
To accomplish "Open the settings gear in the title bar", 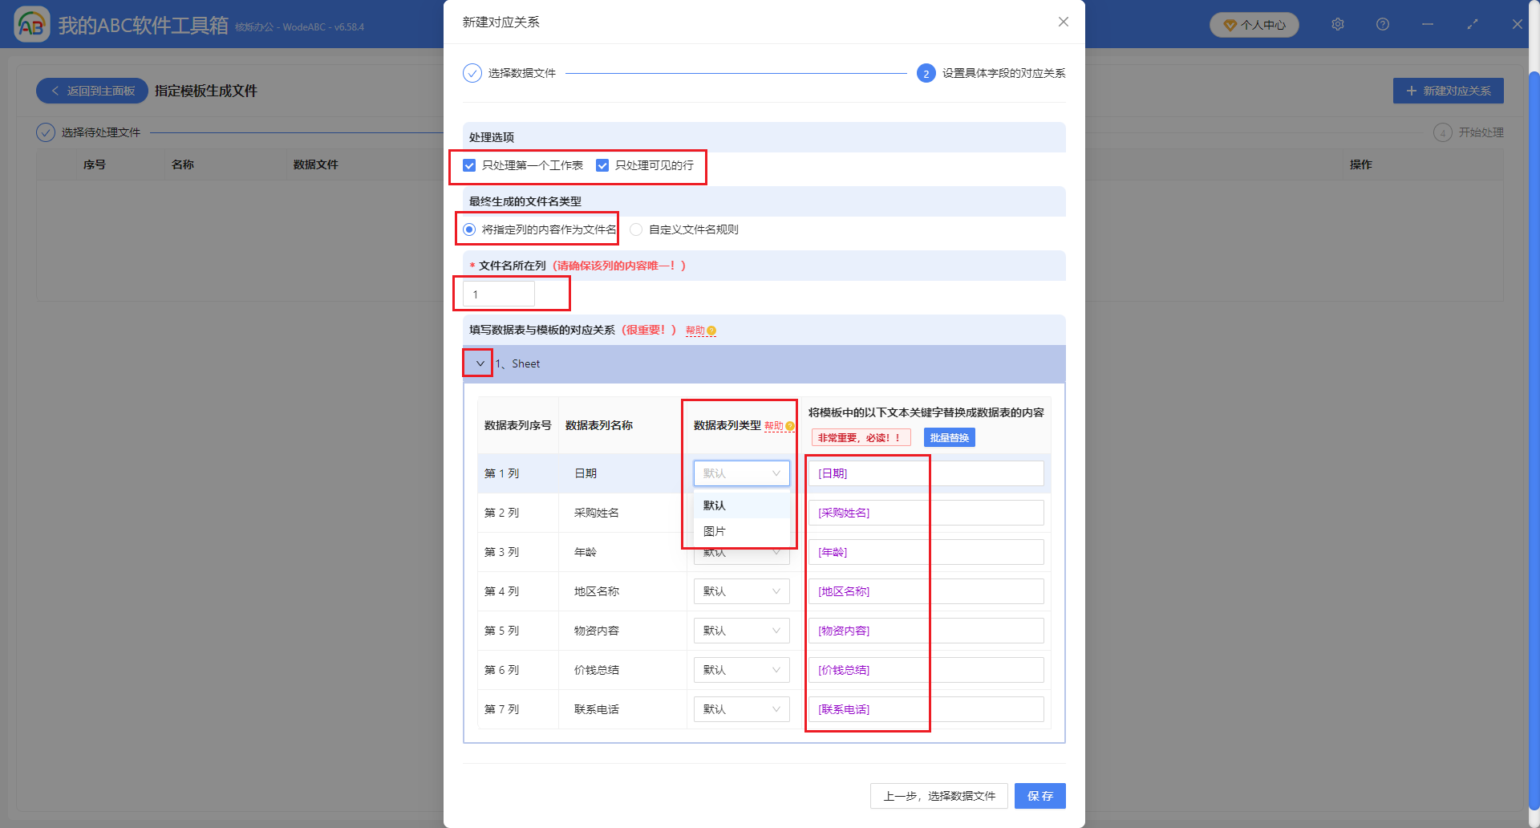I will click(x=1337, y=24).
